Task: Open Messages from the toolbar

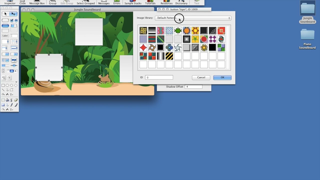Action: (104, 2)
